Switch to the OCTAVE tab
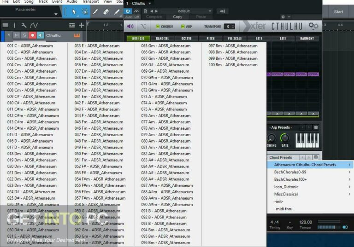Viewport: 354px width, 247px height. coord(186,39)
